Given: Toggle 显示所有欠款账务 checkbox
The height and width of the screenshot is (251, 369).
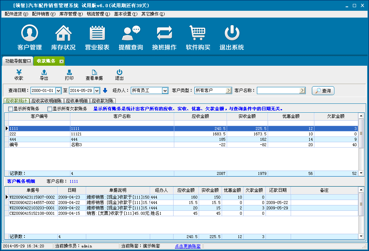Looking at the screenshot, I should click(x=50, y=109).
